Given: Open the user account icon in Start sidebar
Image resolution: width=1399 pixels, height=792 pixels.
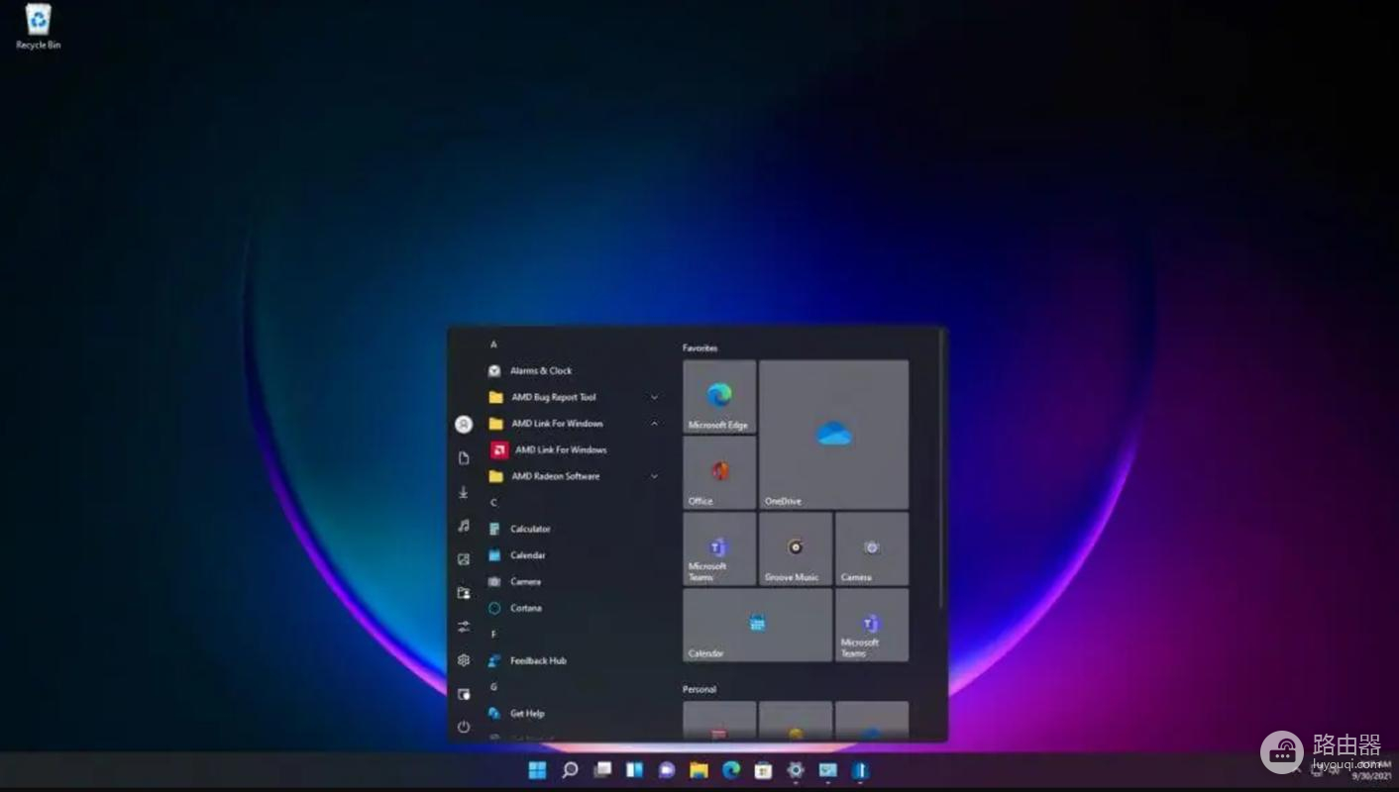Looking at the screenshot, I should 463,424.
